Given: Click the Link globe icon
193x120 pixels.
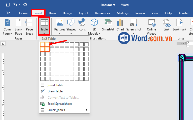Looking at the screenshot, I should [166, 23].
